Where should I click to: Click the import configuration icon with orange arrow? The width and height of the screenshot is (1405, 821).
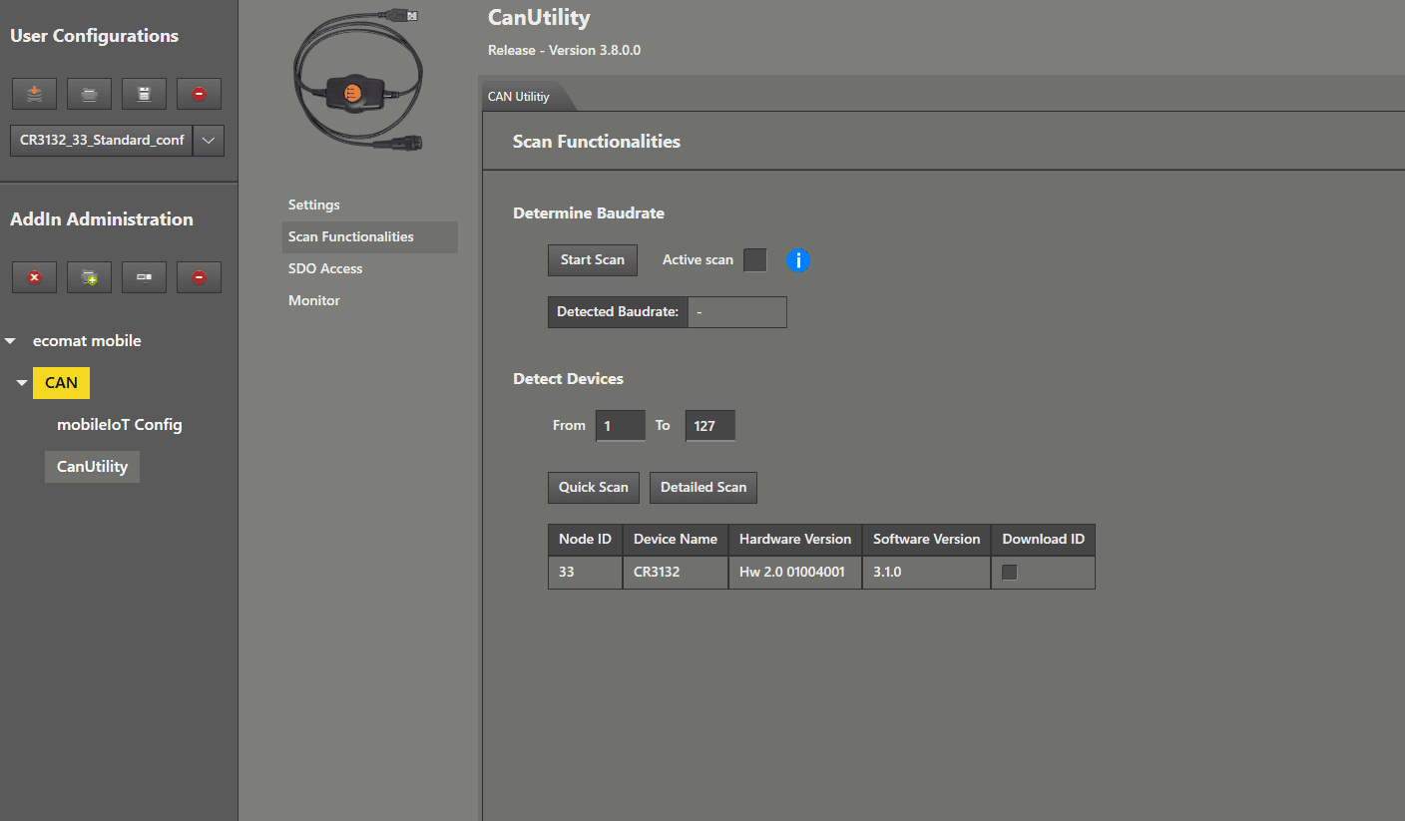pos(34,94)
